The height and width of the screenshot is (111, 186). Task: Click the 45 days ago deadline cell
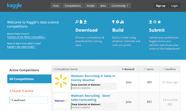pos(170,82)
